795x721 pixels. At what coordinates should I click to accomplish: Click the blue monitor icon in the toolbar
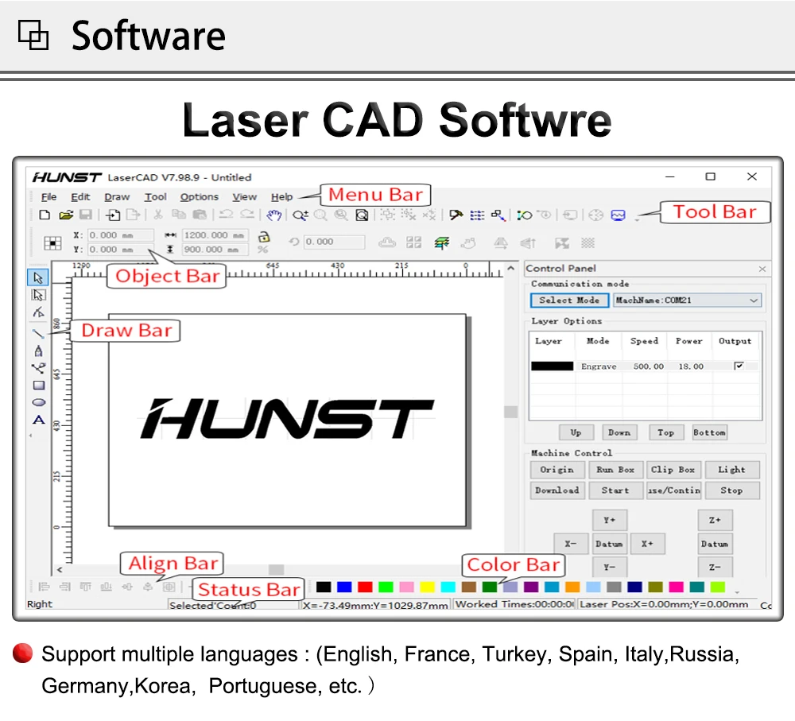click(618, 215)
